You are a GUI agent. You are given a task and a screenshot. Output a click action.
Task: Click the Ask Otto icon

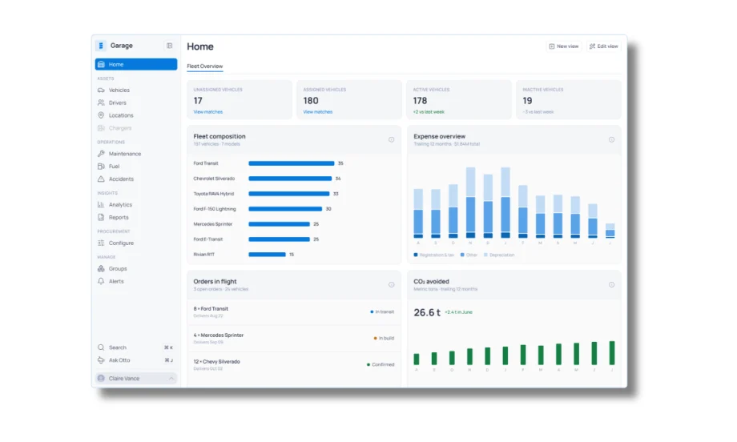[x=101, y=360]
